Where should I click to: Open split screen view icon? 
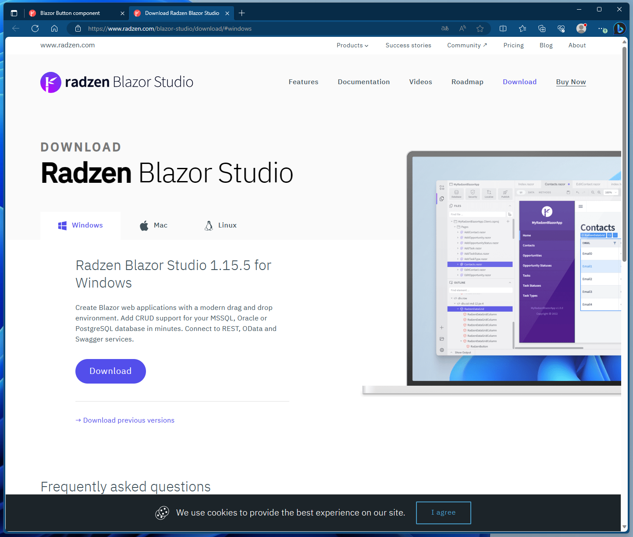503,28
